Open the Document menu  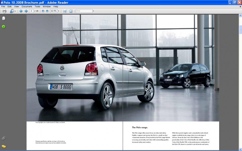click(x=27, y=7)
